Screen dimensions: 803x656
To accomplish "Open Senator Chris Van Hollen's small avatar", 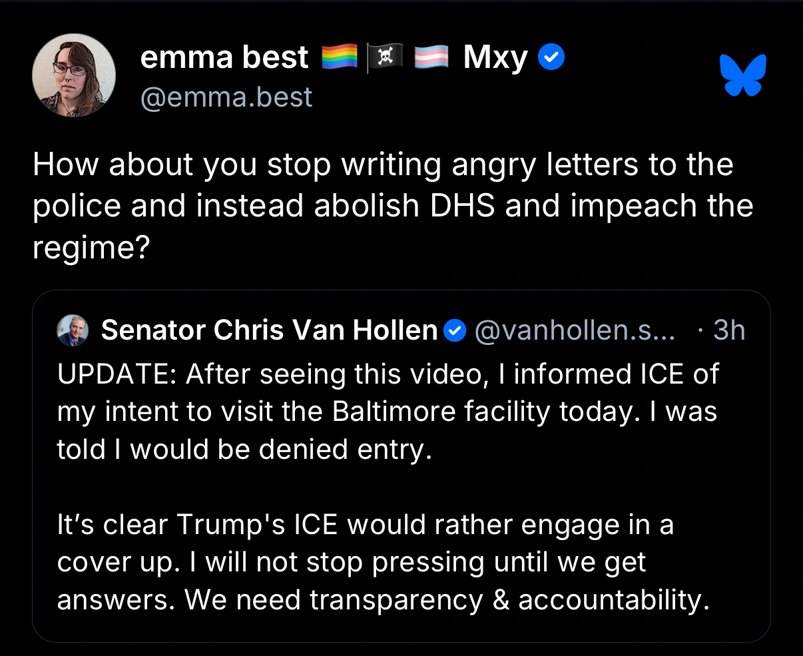I will coord(73,330).
